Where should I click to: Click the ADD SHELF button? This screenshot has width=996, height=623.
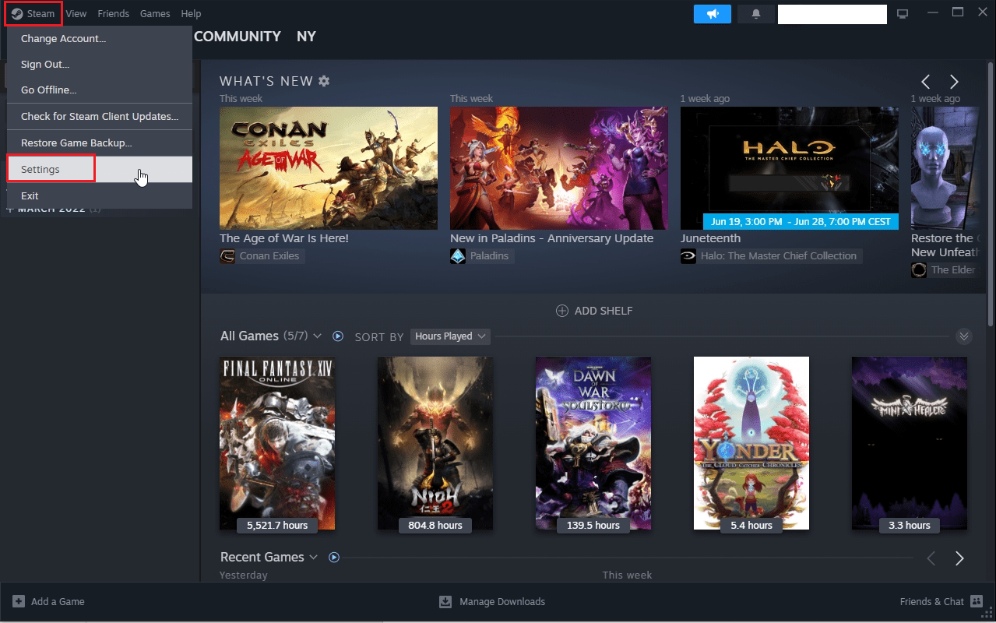594,311
